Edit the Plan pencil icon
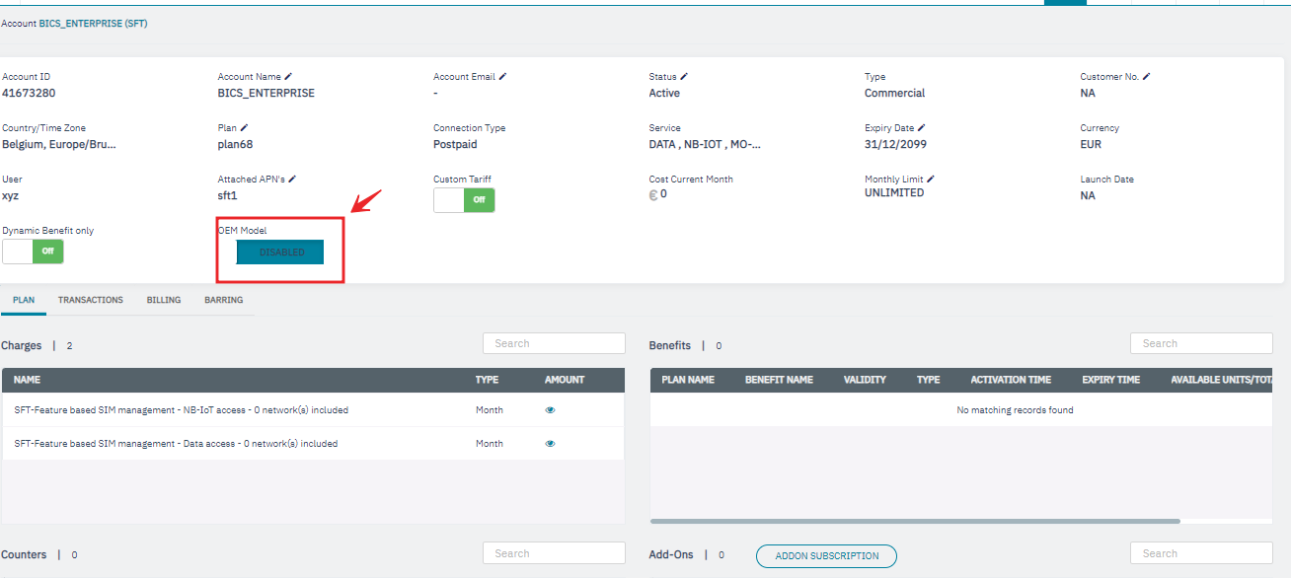The width and height of the screenshot is (1291, 578). click(x=245, y=128)
